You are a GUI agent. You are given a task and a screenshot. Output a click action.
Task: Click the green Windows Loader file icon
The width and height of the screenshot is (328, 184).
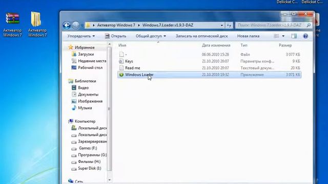(121, 75)
